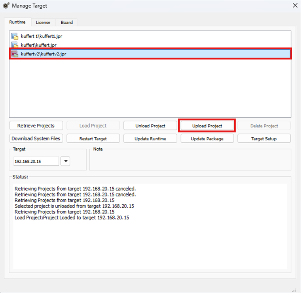The width and height of the screenshot is (301, 293).
Task: Click Update Runtime button
Action: (150, 138)
